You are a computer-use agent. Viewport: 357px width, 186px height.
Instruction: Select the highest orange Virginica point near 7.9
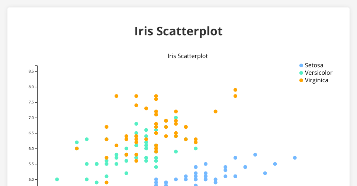pyautogui.click(x=235, y=90)
